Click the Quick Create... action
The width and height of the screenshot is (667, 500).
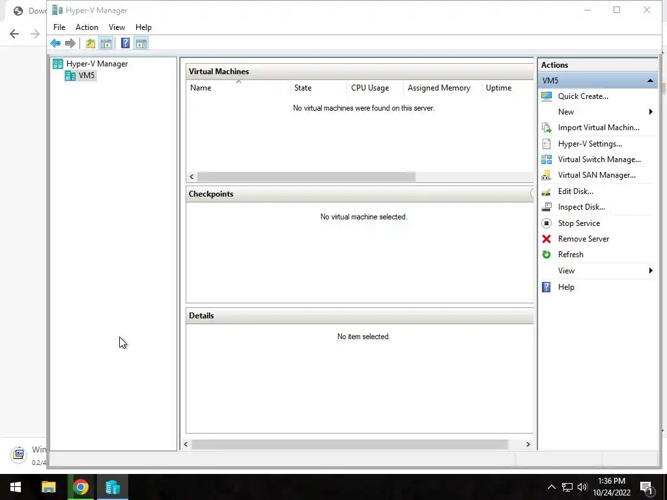click(583, 96)
